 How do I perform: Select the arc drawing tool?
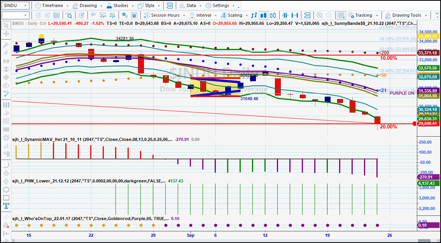tap(6, 165)
